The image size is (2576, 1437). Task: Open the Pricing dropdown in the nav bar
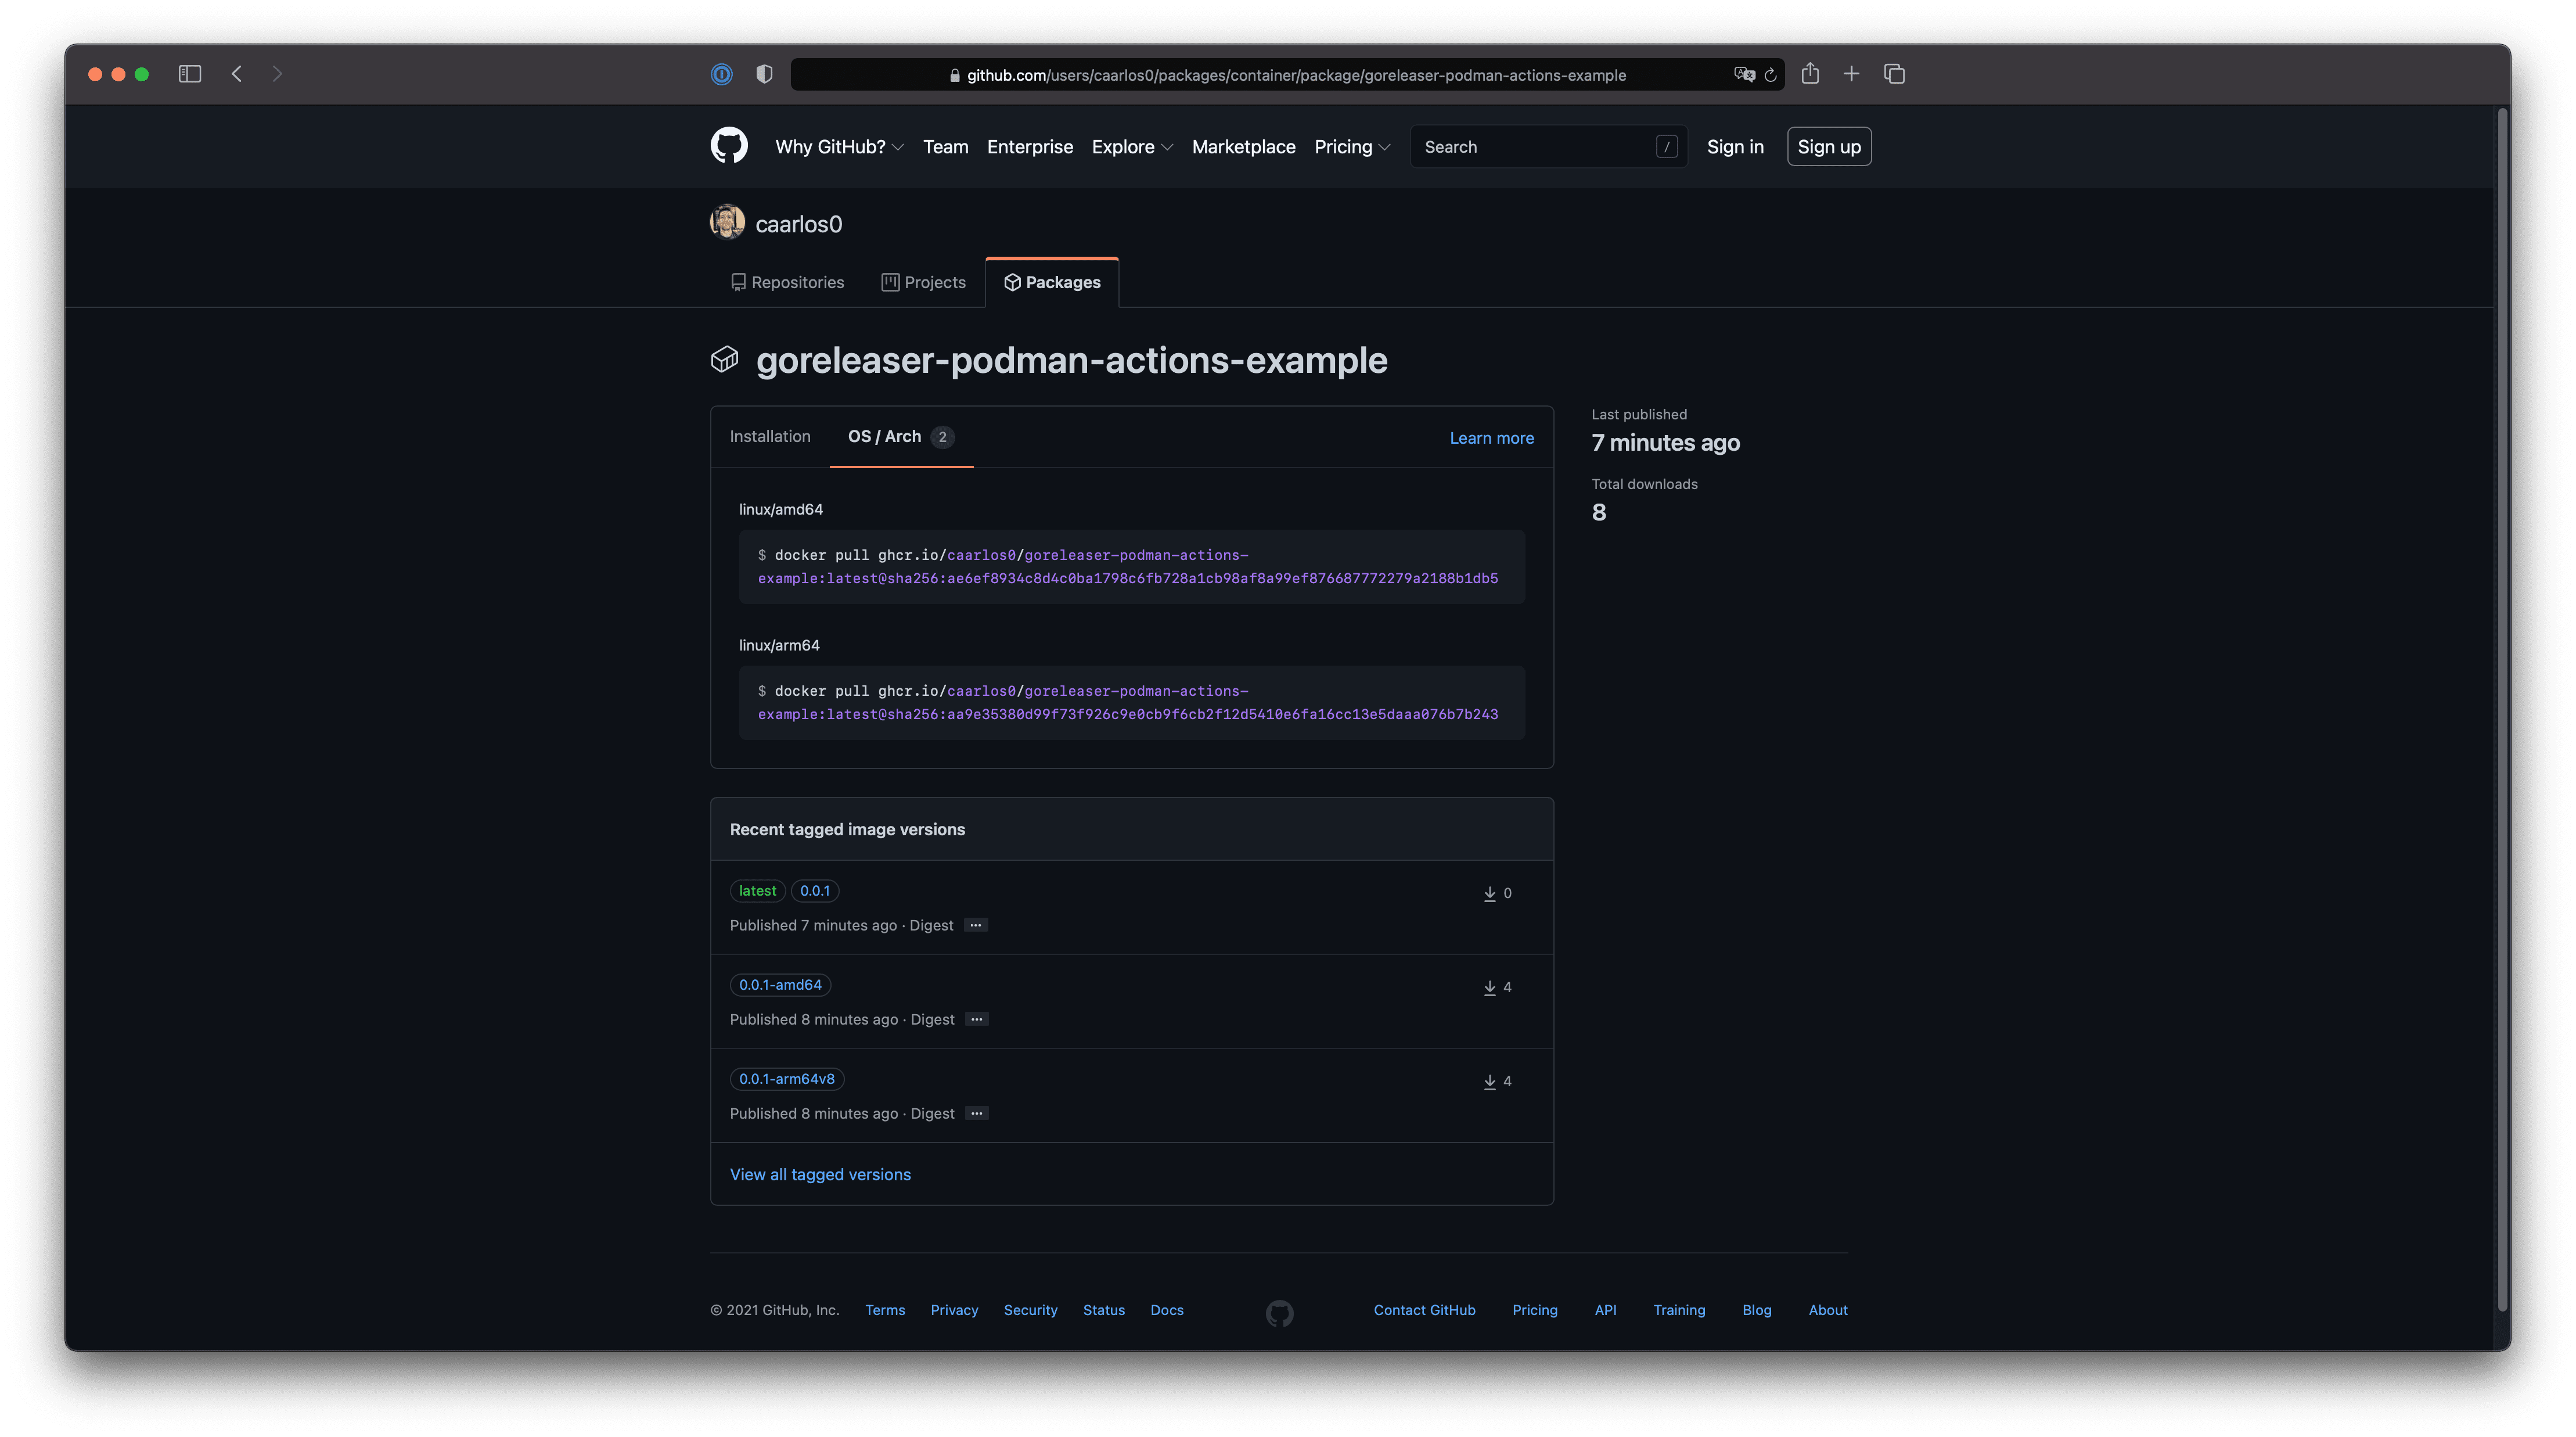[x=1351, y=146]
